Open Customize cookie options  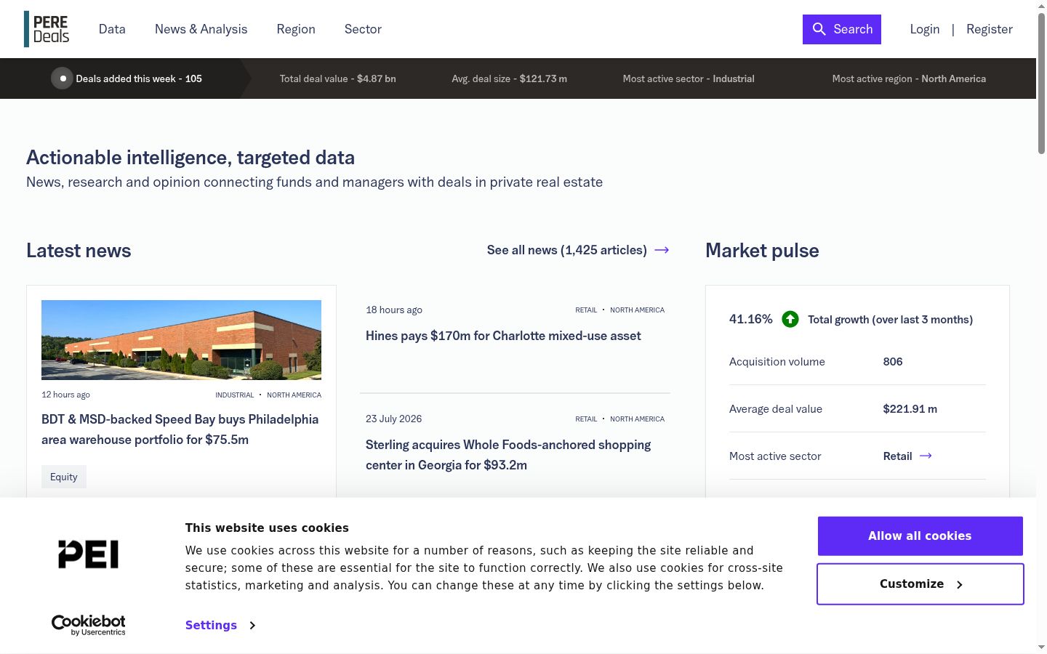920,584
